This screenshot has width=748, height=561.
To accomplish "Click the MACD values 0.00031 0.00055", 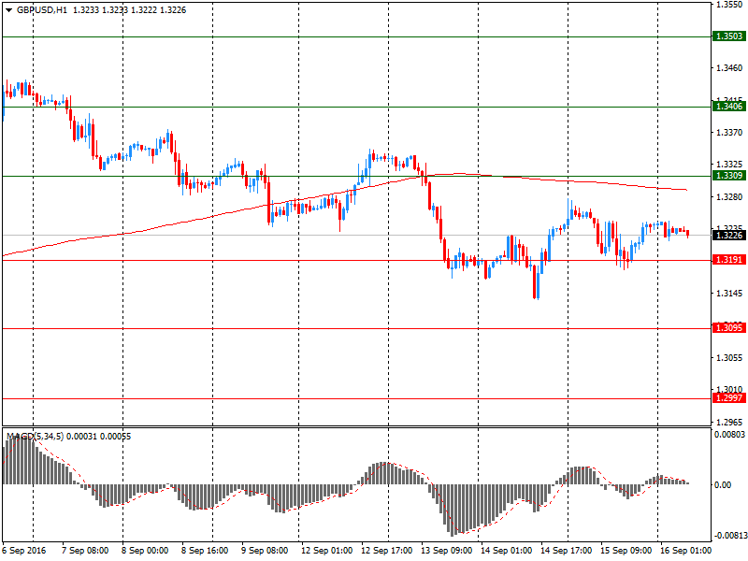I will tap(99, 437).
